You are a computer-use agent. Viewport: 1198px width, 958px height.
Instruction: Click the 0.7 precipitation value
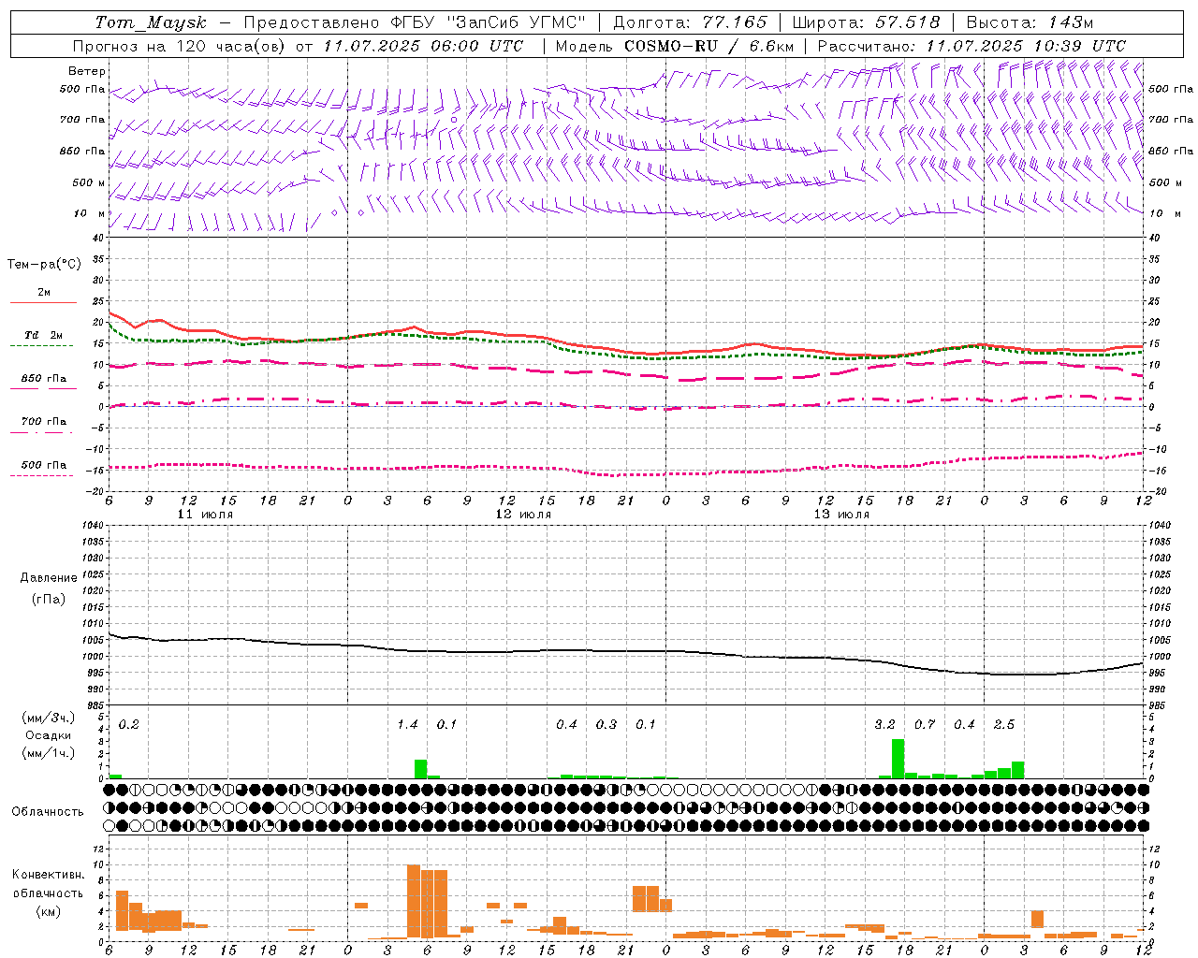click(925, 724)
